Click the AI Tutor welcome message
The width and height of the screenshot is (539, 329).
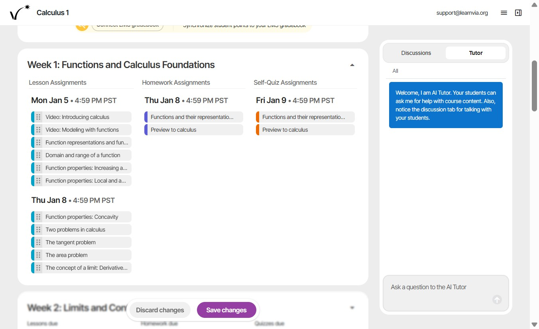[446, 105]
